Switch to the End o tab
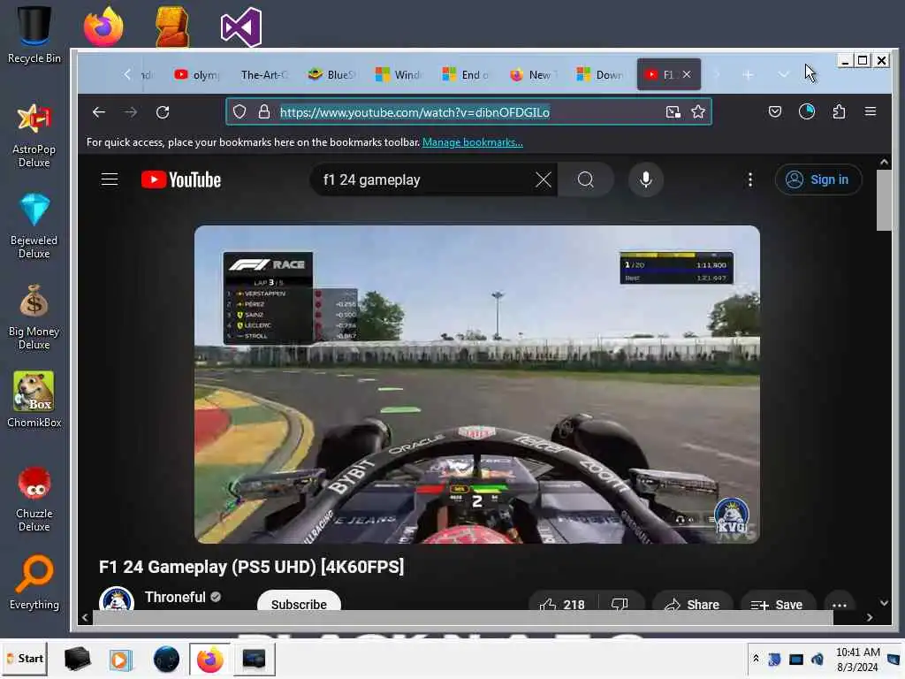The width and height of the screenshot is (905, 679). click(465, 74)
